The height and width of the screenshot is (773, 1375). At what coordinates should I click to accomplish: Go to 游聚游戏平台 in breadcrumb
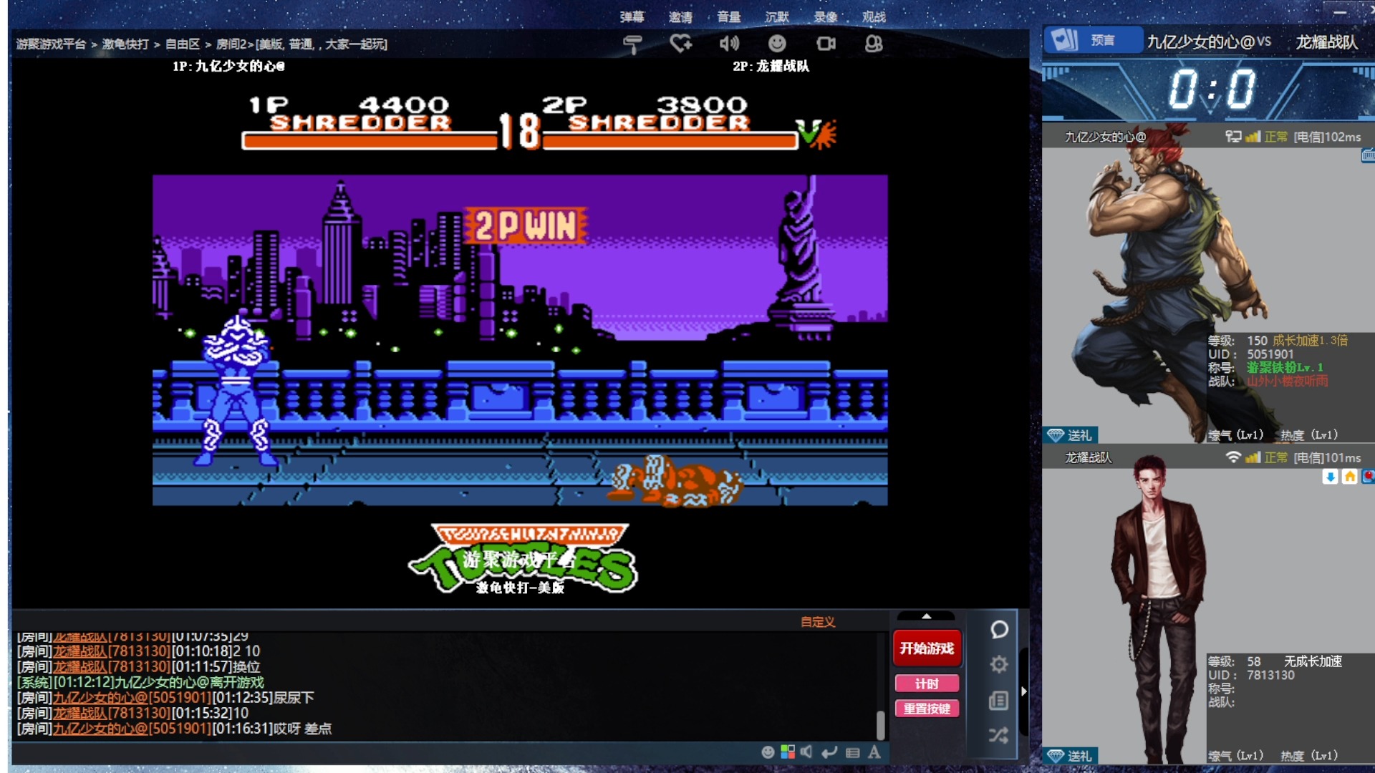click(51, 44)
